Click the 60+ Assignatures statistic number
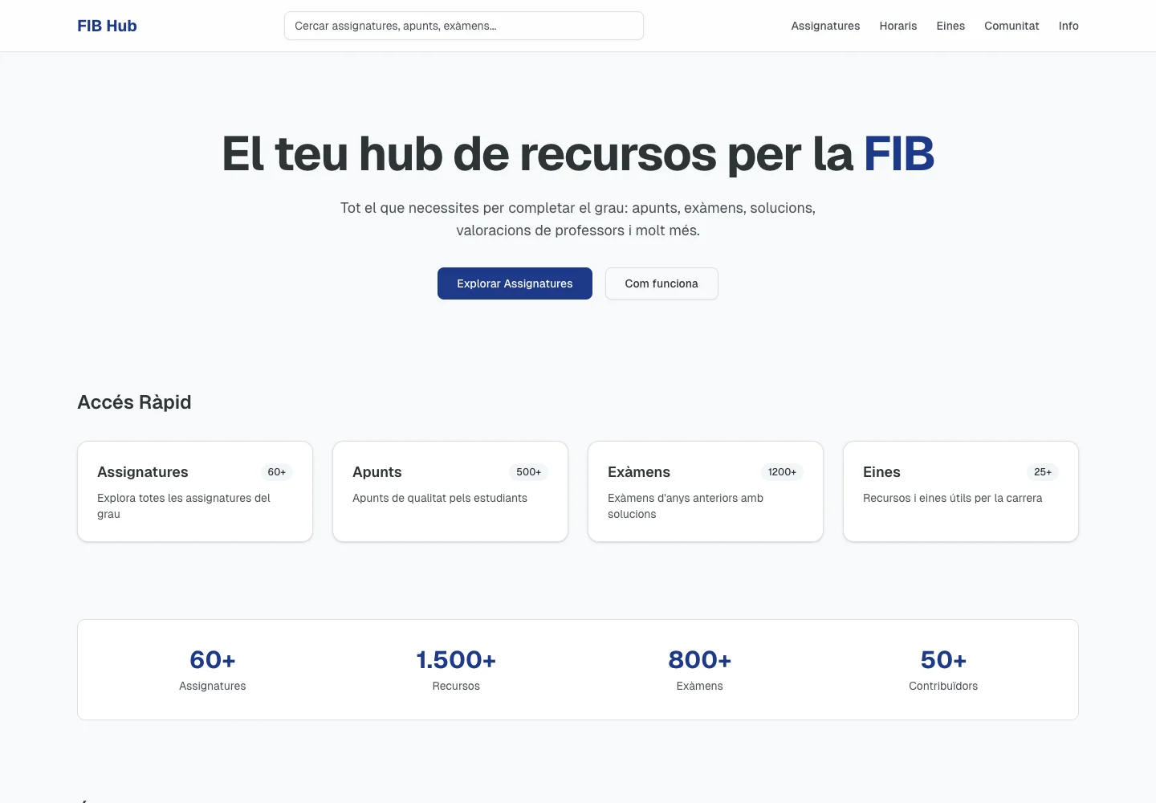 [x=213, y=659]
